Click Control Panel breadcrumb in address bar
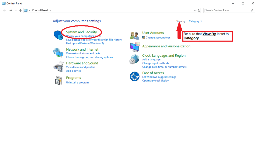Screen dimensions: 258x144 tap(40, 11)
